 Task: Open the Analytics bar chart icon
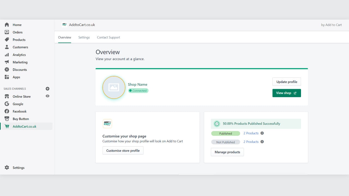click(x=7, y=55)
